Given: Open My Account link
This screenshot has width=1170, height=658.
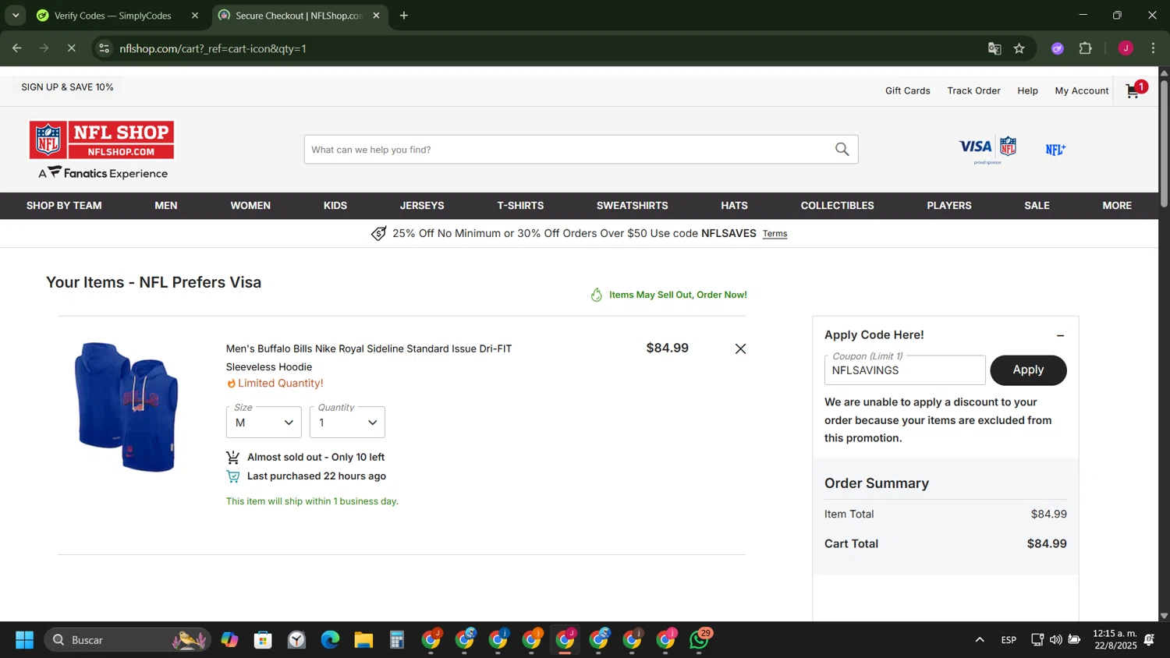Looking at the screenshot, I should (x=1081, y=90).
